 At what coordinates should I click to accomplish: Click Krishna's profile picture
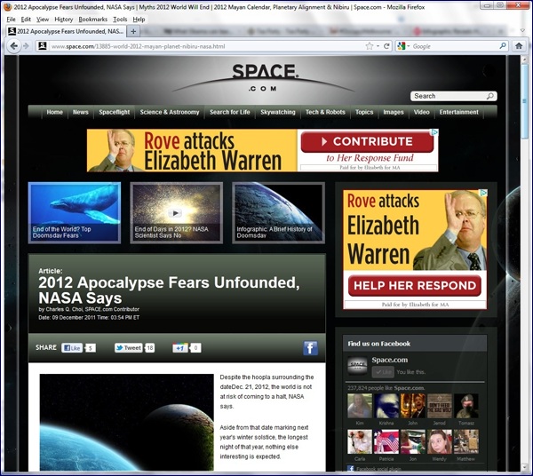(x=386, y=406)
